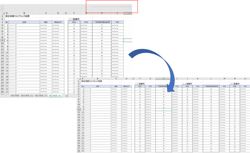The height and width of the screenshot is (153, 250).
Task: Add a new sheet with plus icon
Action: (x=67, y=96)
